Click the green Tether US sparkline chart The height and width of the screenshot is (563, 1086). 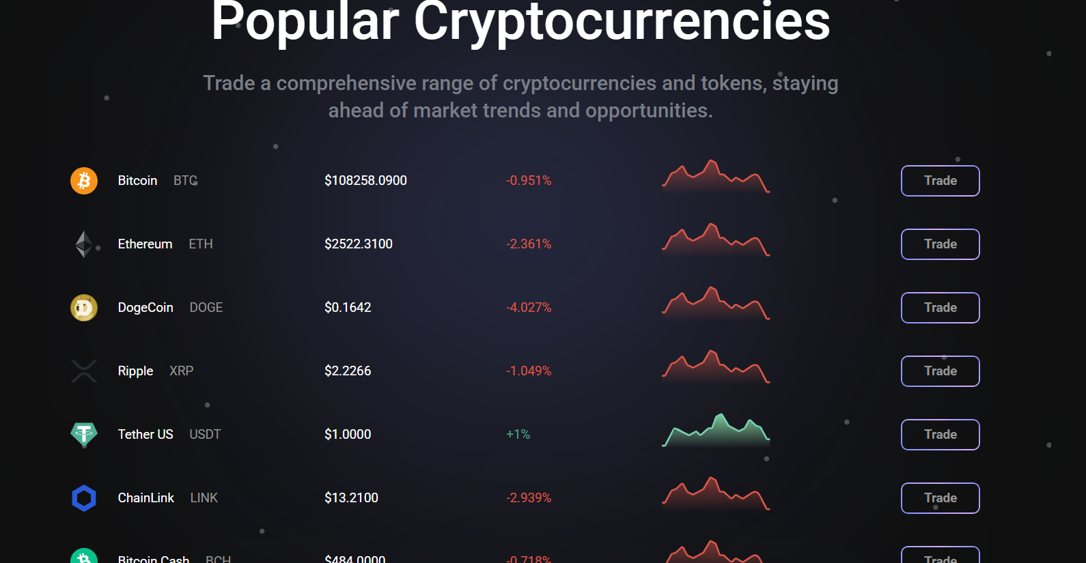tap(716, 431)
